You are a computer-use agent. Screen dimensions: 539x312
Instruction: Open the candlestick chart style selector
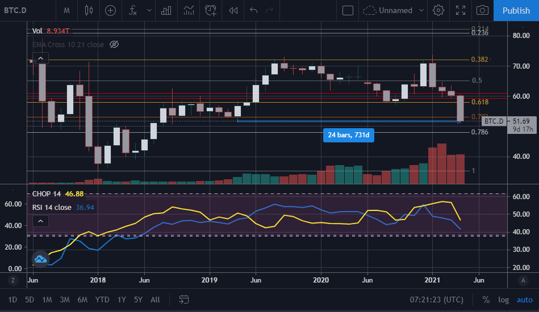[x=89, y=10]
